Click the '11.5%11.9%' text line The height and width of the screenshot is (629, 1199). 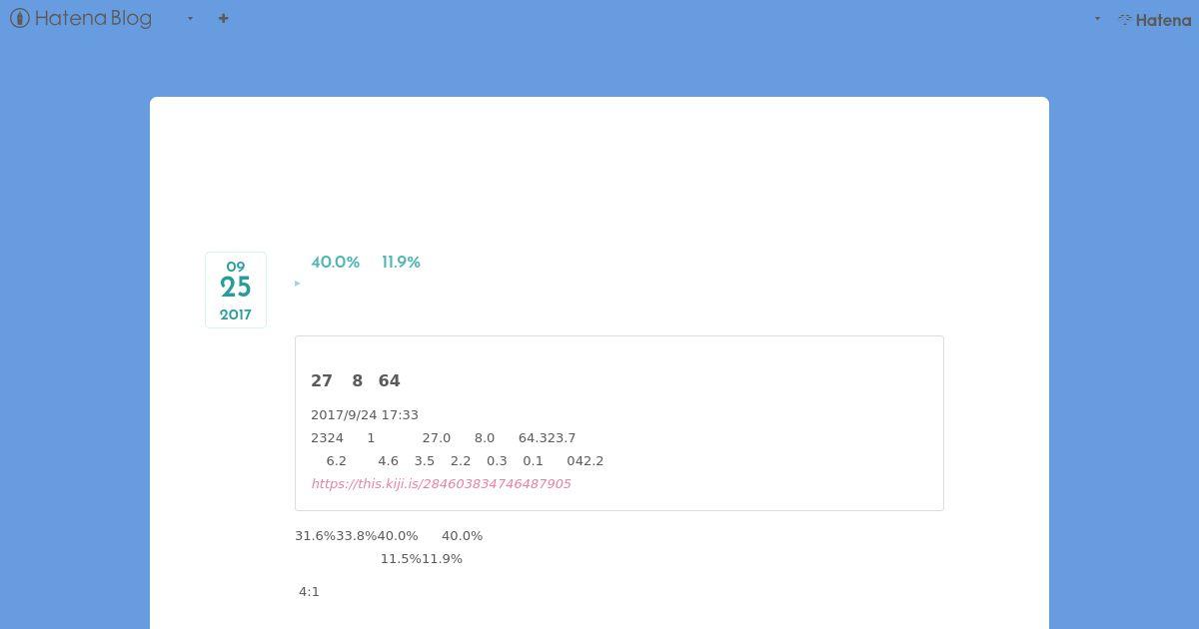(421, 558)
